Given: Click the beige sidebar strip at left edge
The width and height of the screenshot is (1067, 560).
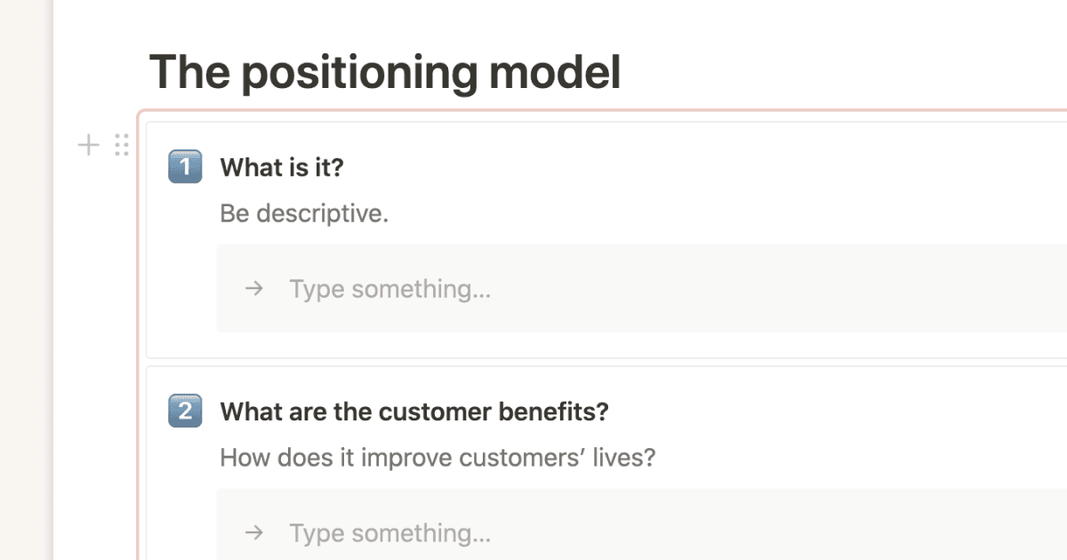Looking at the screenshot, I should [x=25, y=280].
